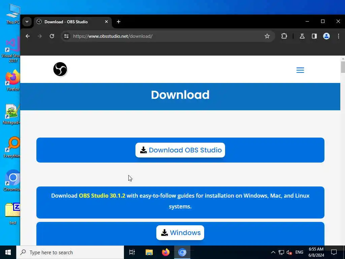Click the network tray icon

(281, 252)
